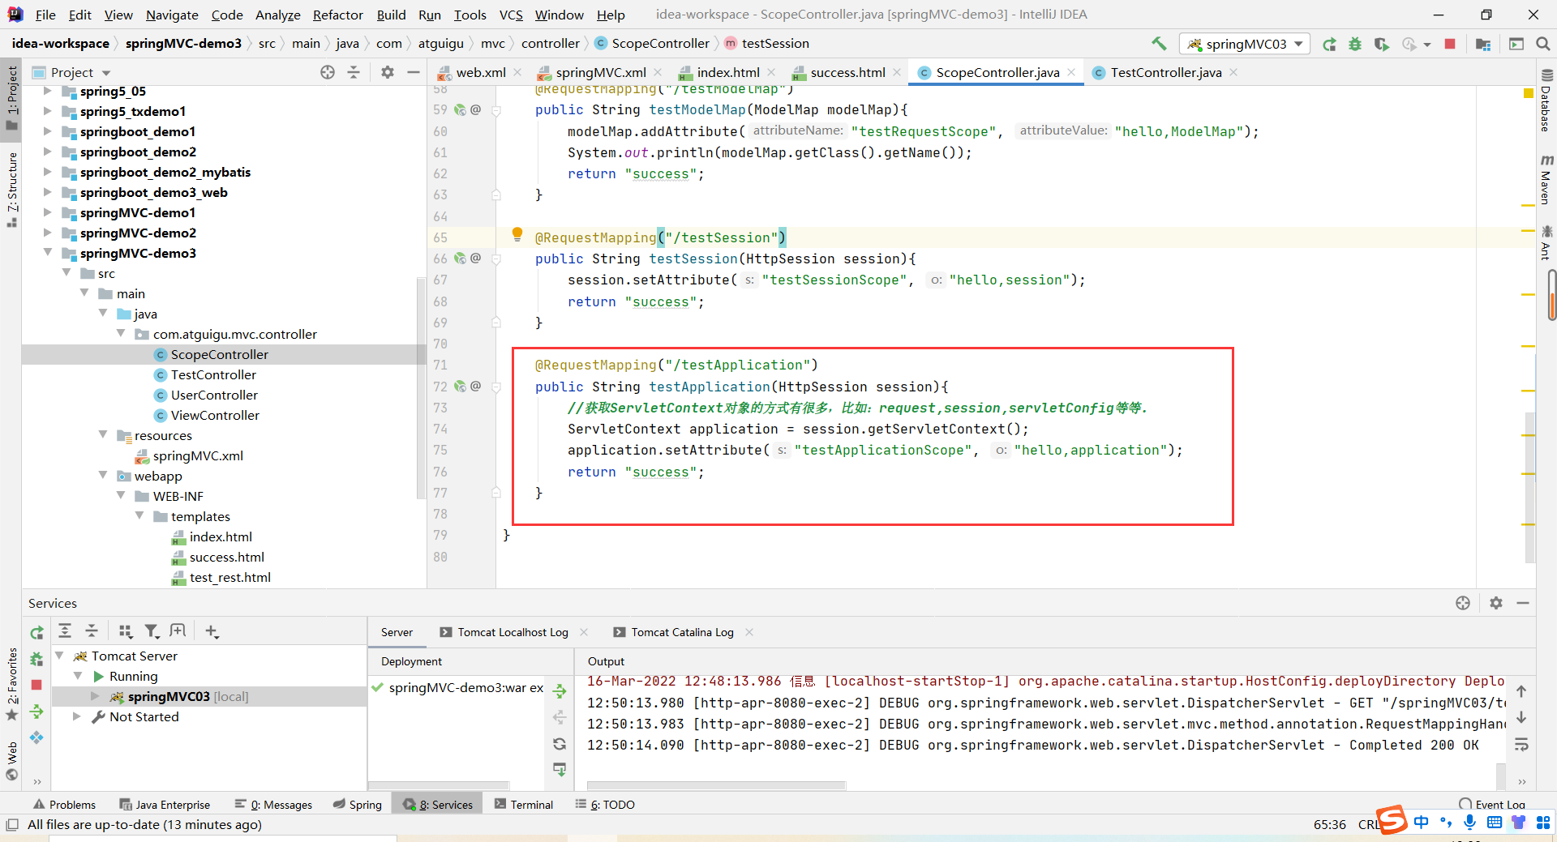Open the Tomcat Localhost Log tab
1557x842 pixels.
click(513, 632)
